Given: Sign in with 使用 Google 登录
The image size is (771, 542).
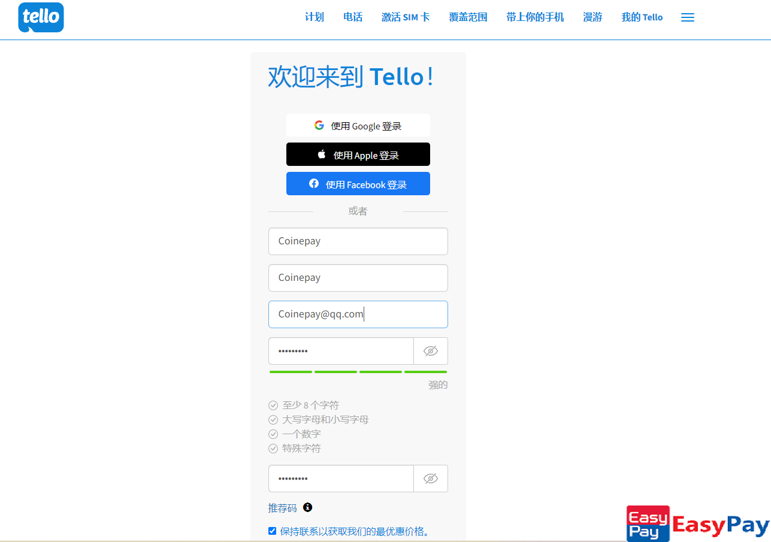Looking at the screenshot, I should pos(358,125).
